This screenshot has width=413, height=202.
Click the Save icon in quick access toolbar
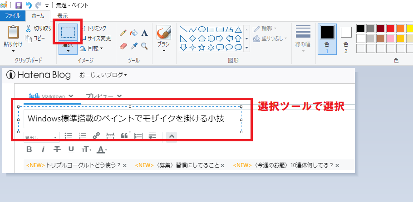tap(19, 5)
